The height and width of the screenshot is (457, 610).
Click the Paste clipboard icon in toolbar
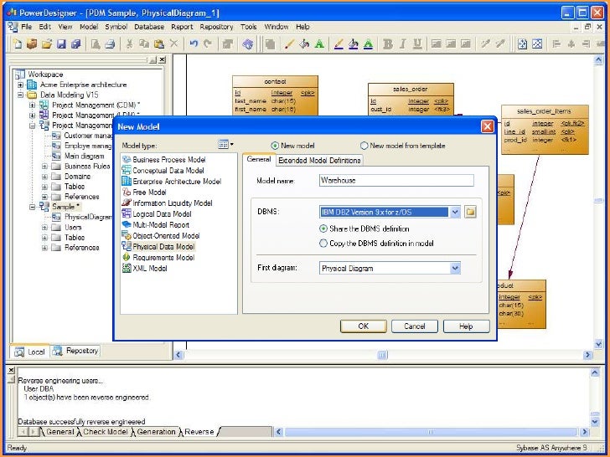tap(158, 44)
